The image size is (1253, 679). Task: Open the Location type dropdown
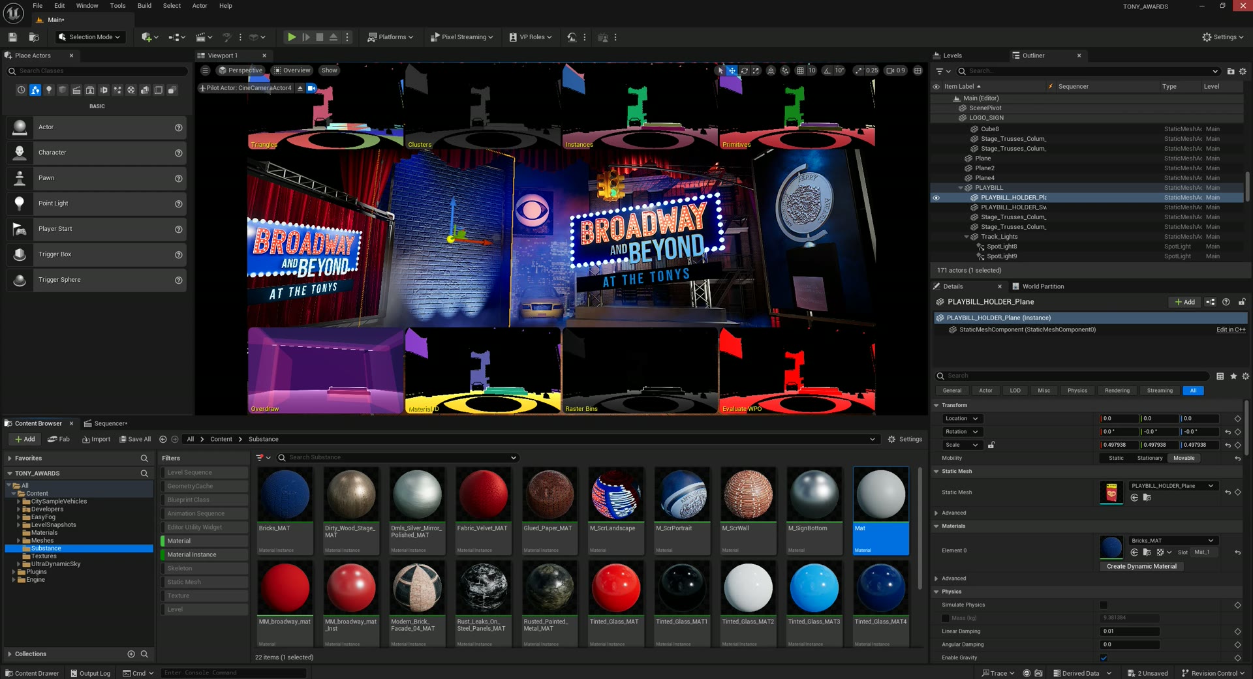coord(962,419)
